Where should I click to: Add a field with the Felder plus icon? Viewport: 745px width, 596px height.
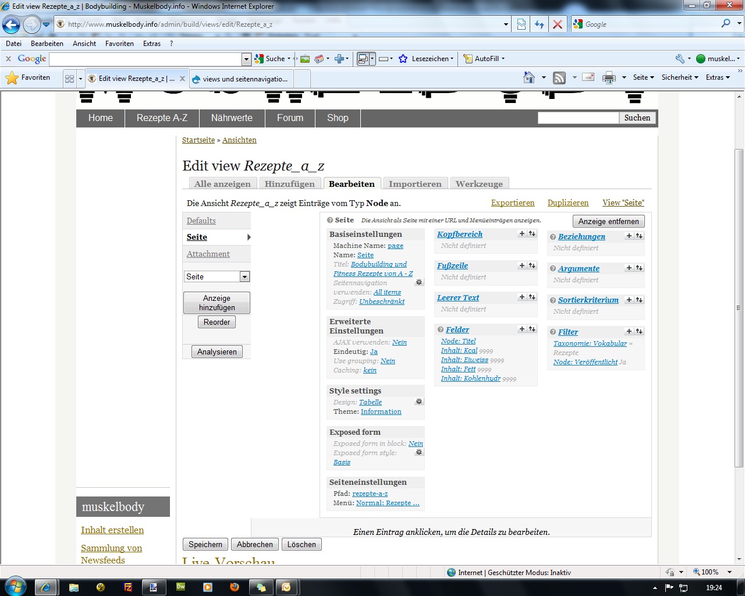(x=522, y=329)
